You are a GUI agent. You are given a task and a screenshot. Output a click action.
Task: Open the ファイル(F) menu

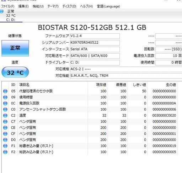[7, 6]
